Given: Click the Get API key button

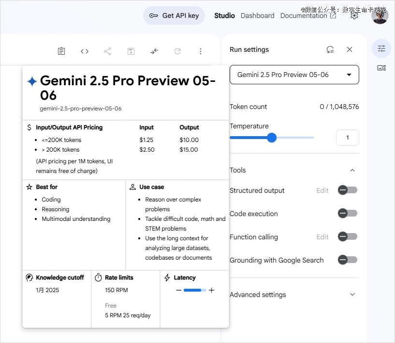Looking at the screenshot, I should tap(174, 16).
